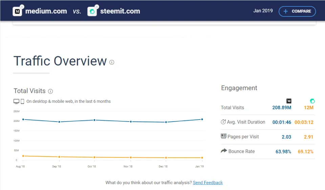Select the medium.com Oct '18 data point
This screenshot has height=190, width=325.
pyautogui.click(x=94, y=120)
